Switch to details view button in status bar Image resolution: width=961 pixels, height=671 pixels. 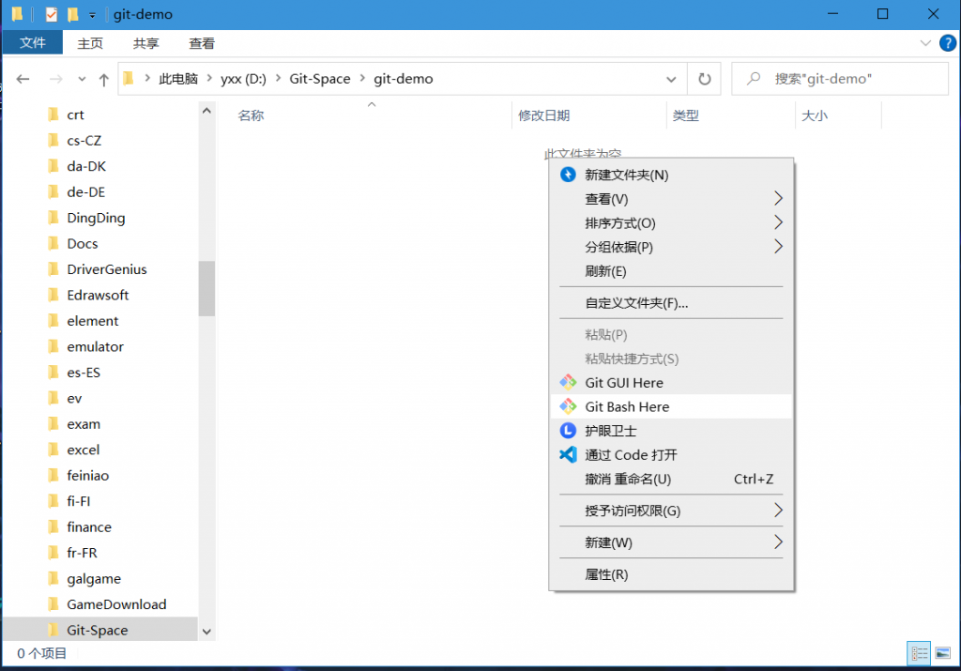919,653
